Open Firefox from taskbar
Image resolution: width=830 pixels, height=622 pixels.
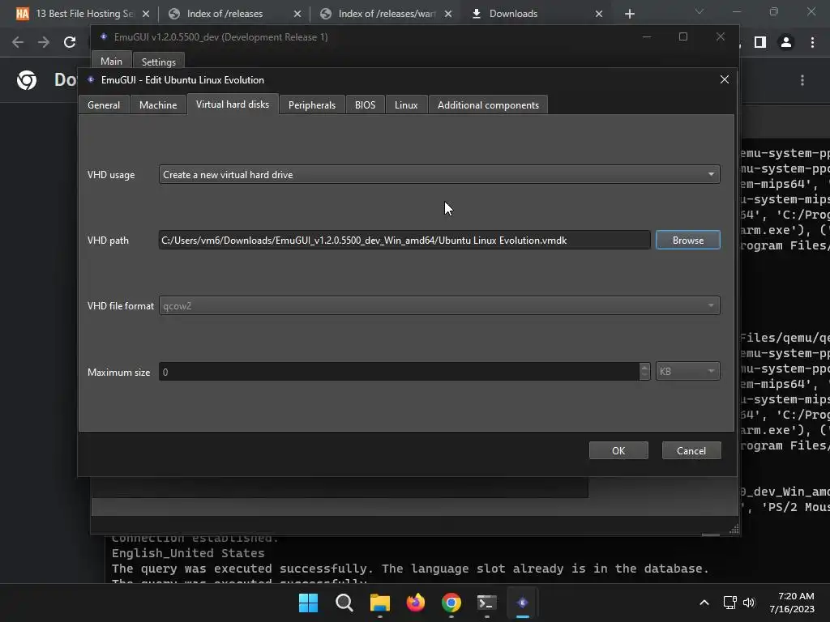(416, 603)
